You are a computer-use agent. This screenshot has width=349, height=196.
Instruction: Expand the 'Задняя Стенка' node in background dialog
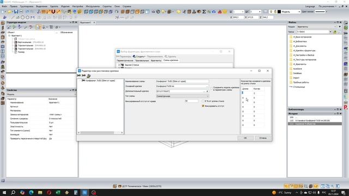119,65
